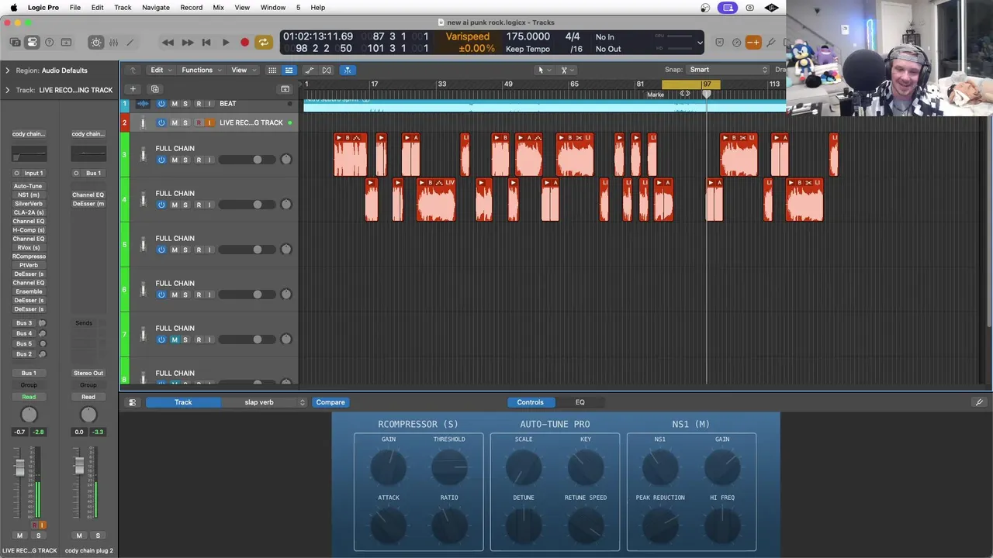Duplicate track button next to plus
The width and height of the screenshot is (993, 558).
(x=155, y=89)
